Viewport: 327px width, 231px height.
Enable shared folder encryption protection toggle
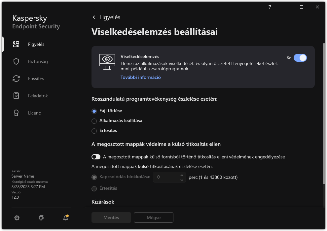96,157
